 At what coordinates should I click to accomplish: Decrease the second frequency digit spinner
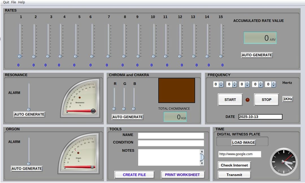pyautogui.click(x=235, y=86)
